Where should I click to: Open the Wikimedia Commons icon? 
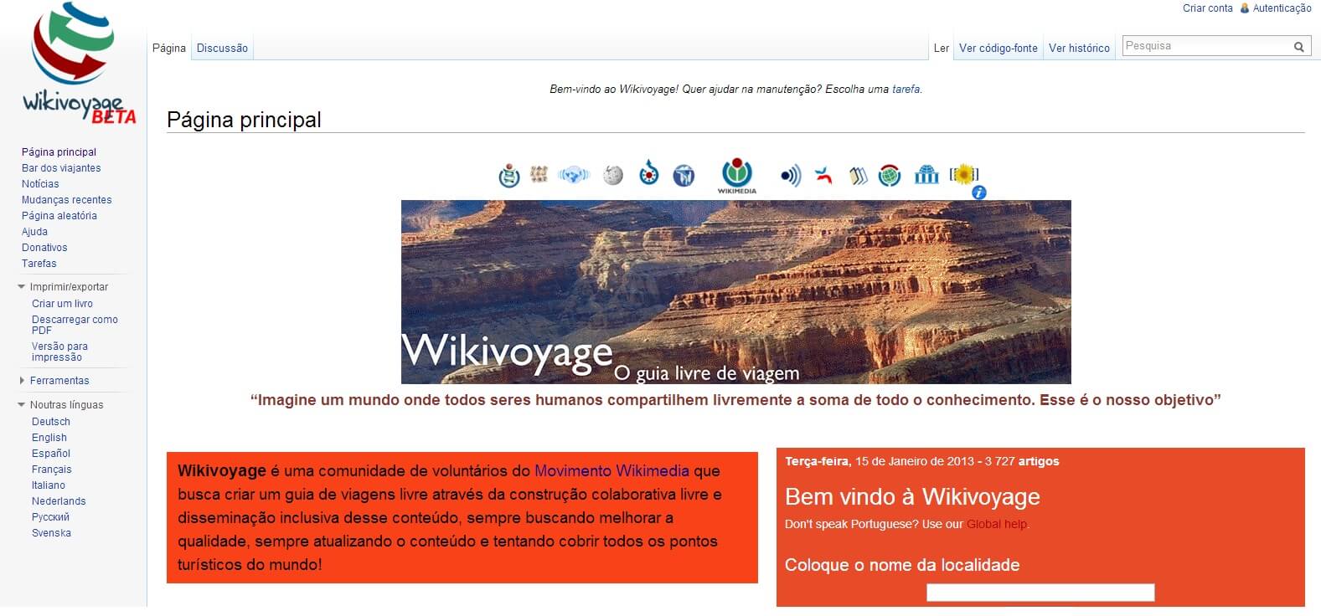pyautogui.click(x=649, y=174)
